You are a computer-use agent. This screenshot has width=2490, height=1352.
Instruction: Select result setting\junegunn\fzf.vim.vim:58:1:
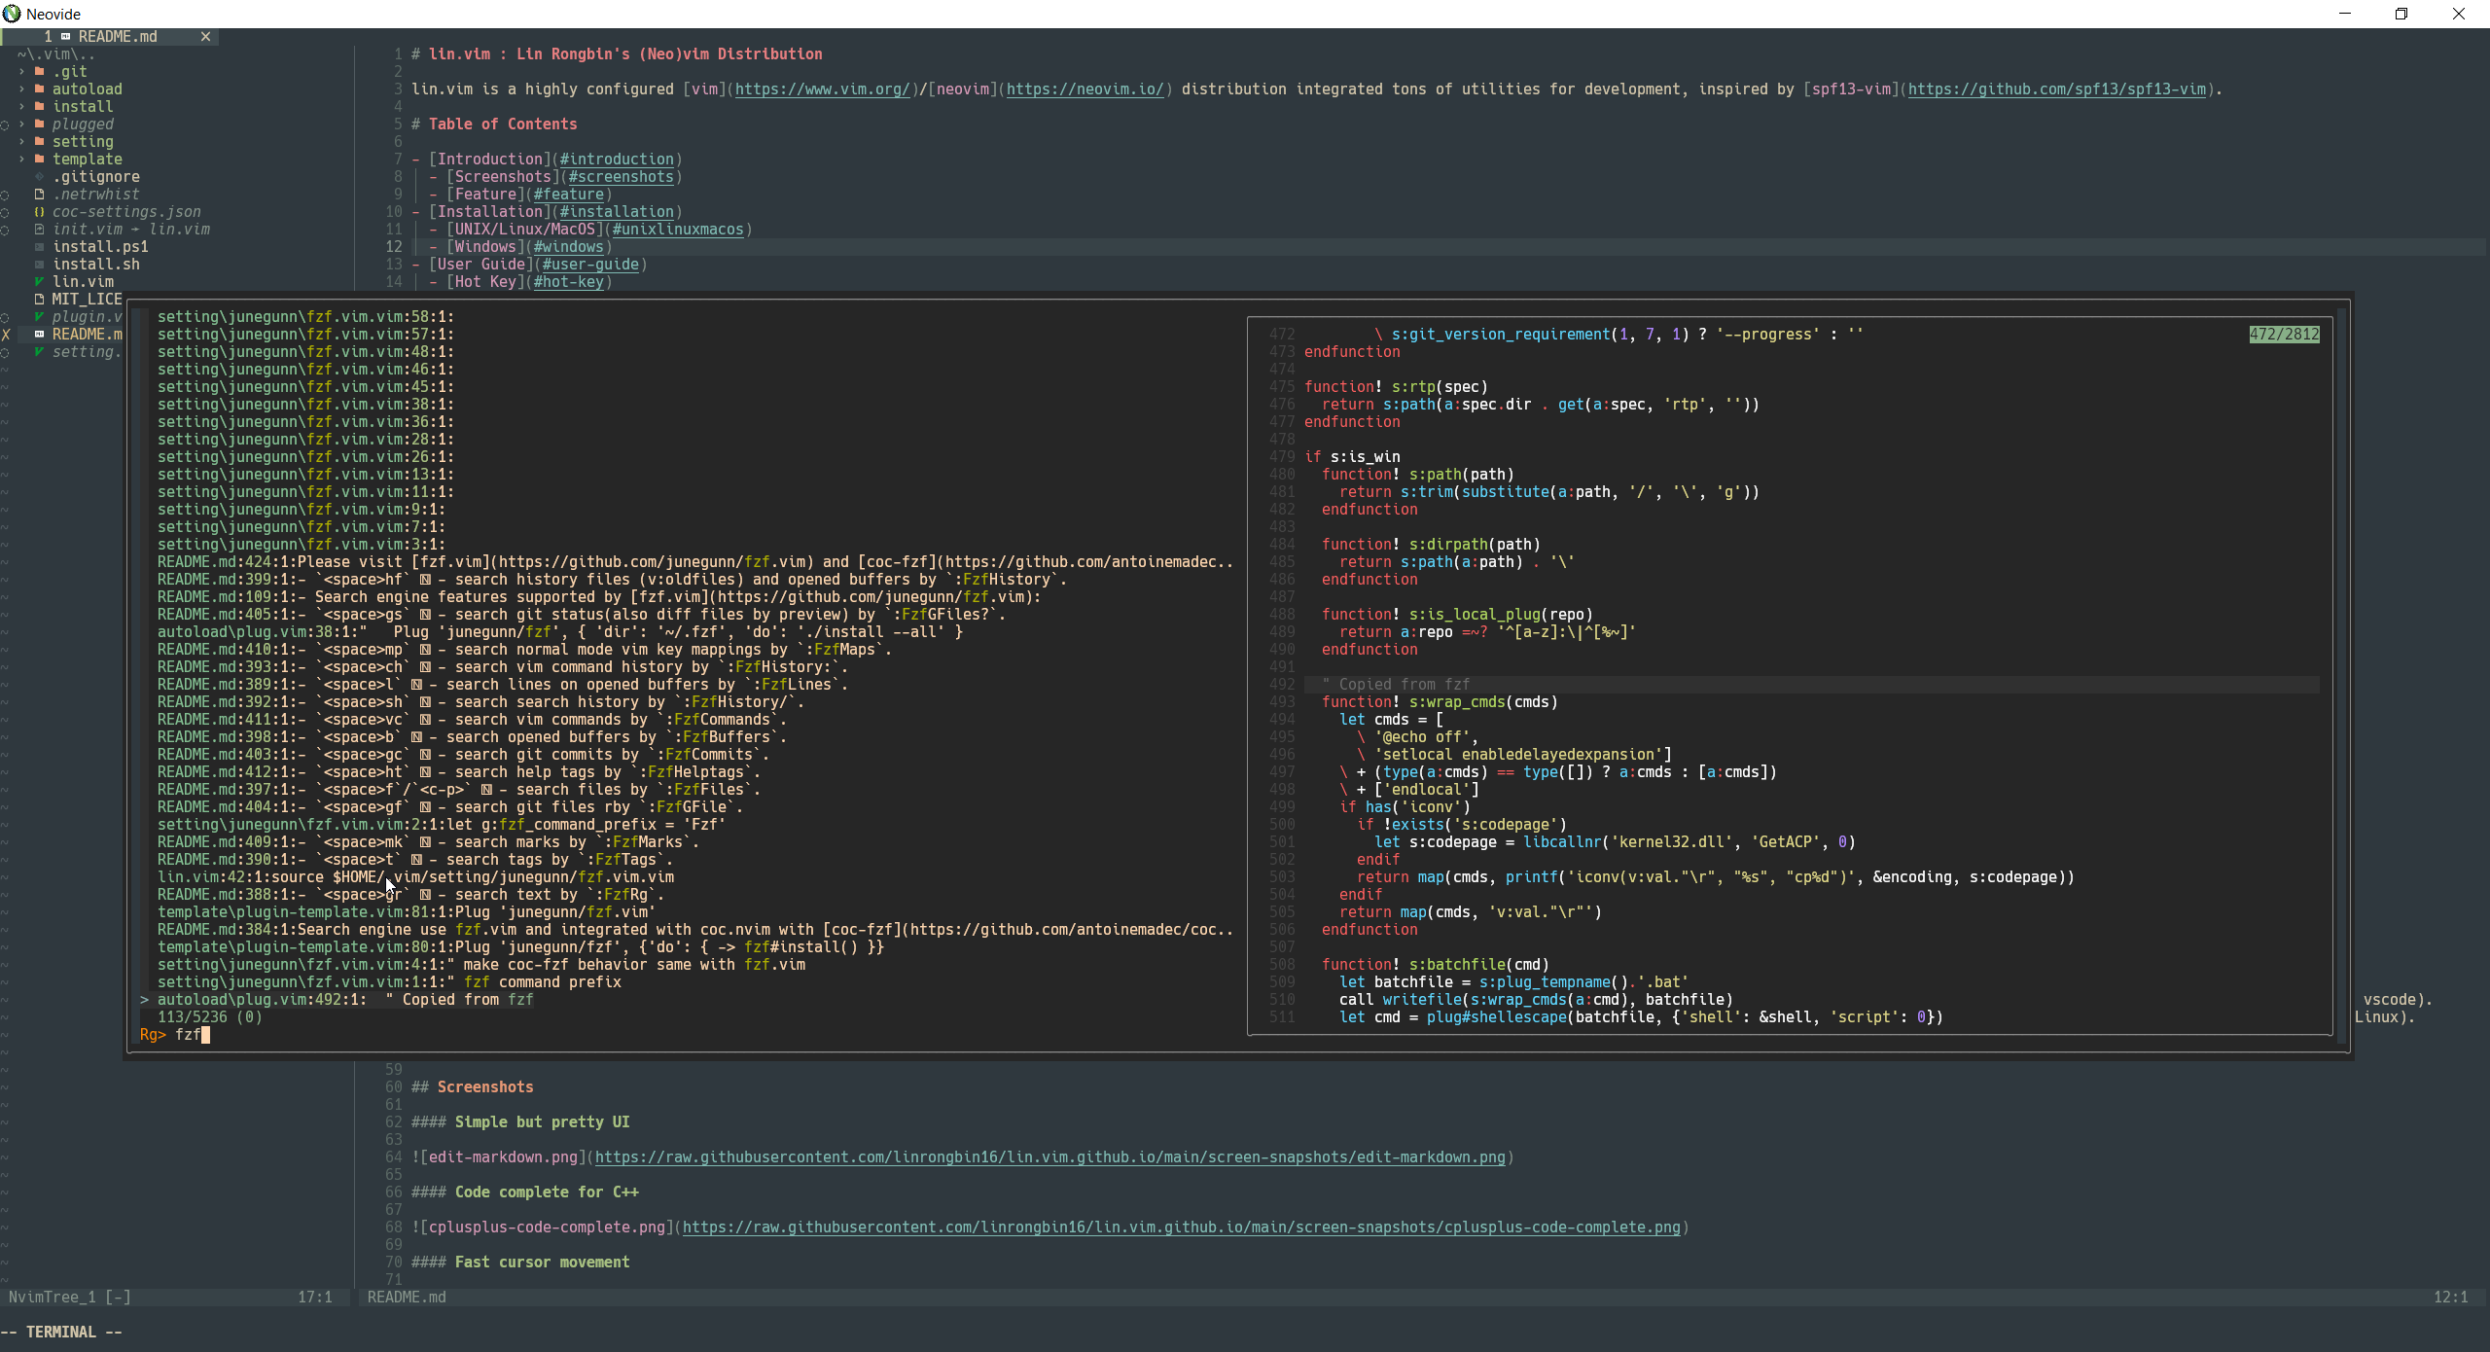305,317
